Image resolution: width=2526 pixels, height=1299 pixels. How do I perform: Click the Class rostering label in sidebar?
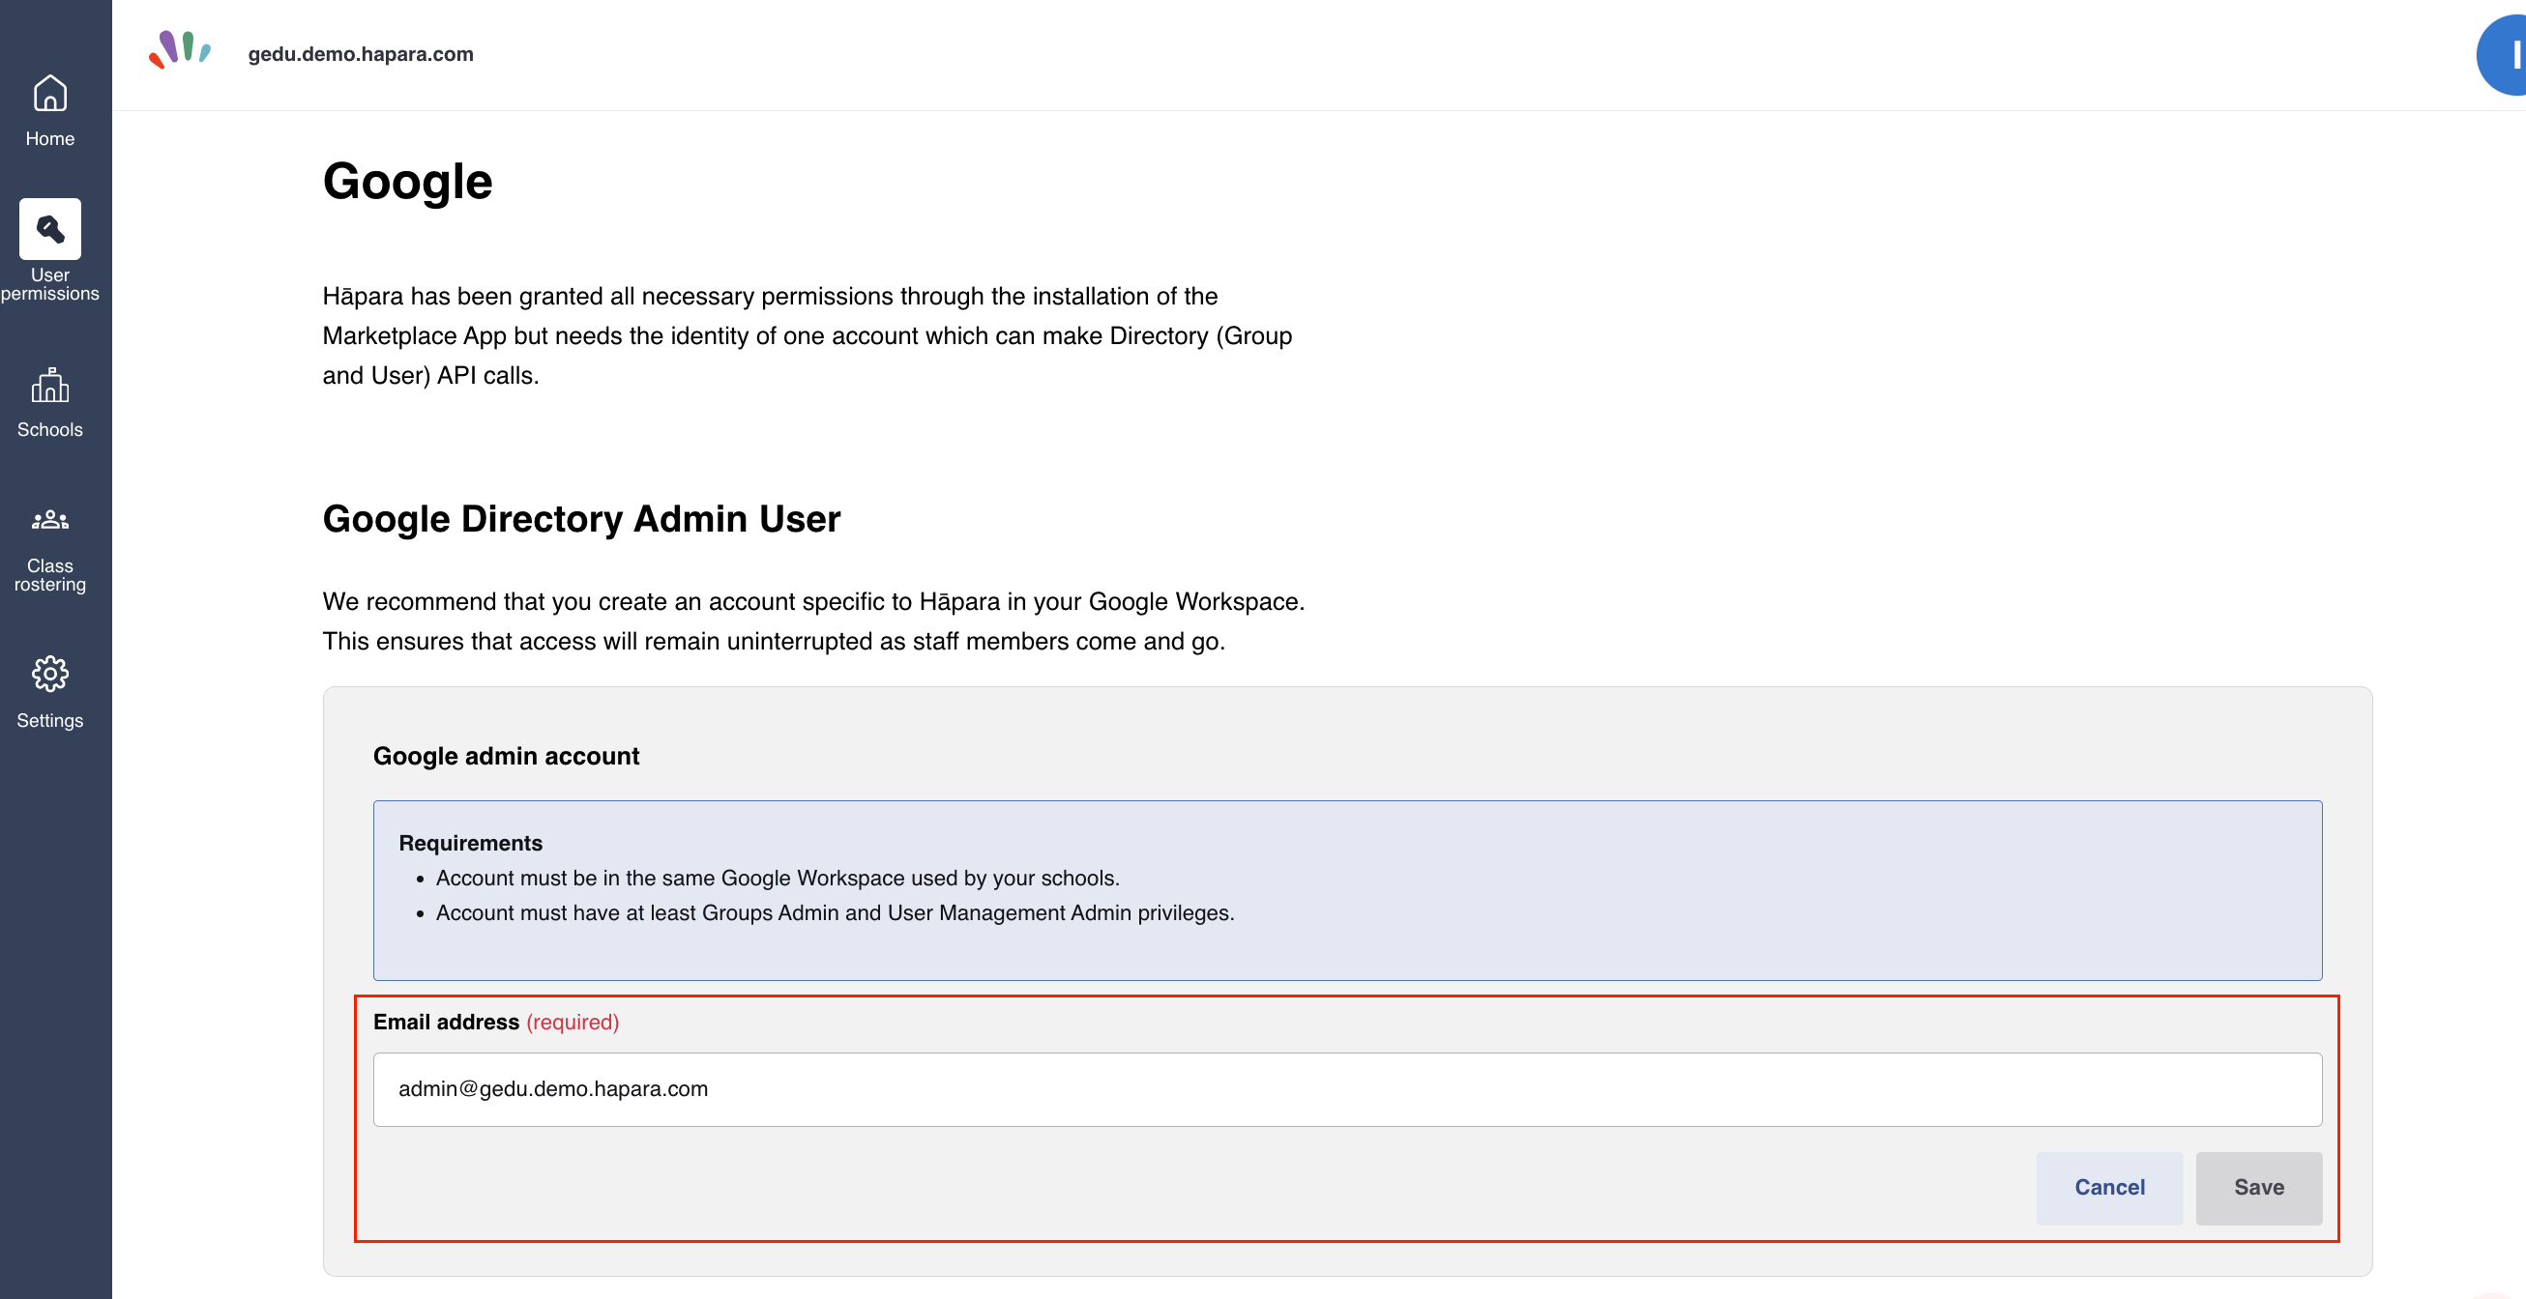(50, 574)
